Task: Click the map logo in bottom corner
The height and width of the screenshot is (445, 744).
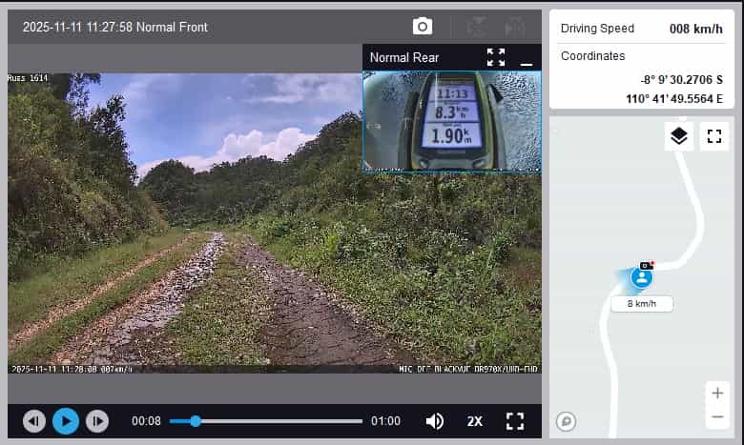Action: pos(566,420)
